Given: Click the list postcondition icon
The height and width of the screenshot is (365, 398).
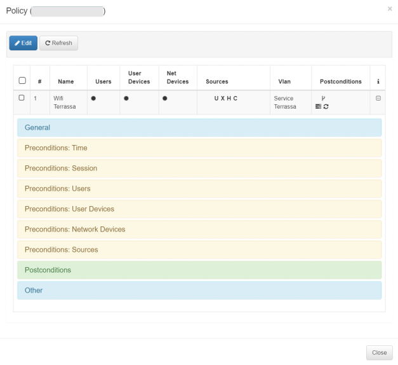Looking at the screenshot, I should tap(318, 106).
